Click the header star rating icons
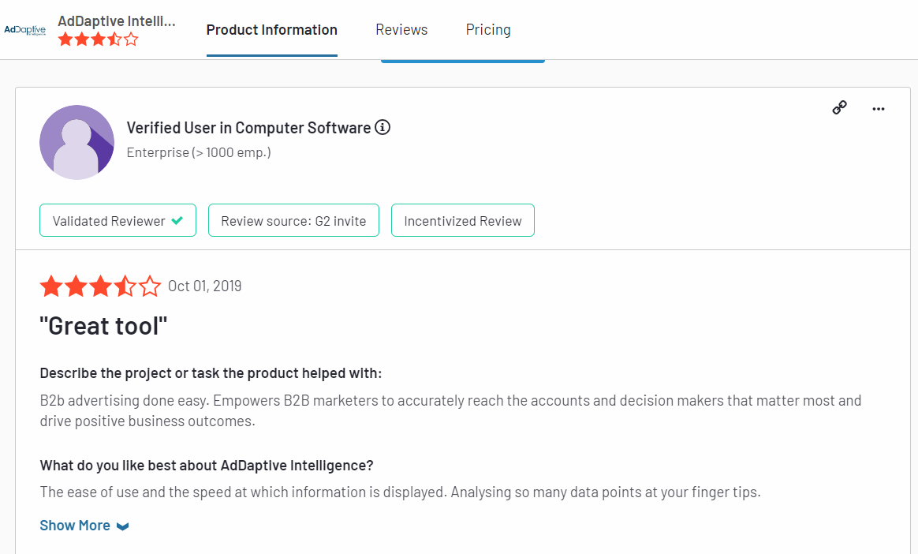918x554 pixels. (x=98, y=39)
